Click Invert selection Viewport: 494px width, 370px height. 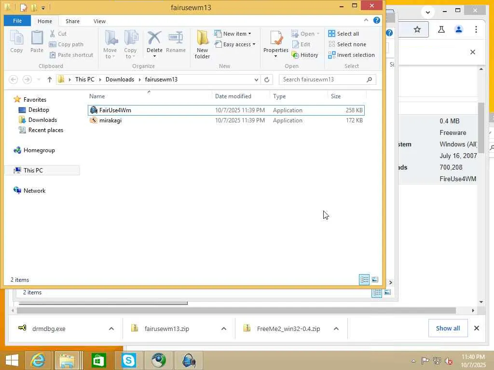point(352,55)
